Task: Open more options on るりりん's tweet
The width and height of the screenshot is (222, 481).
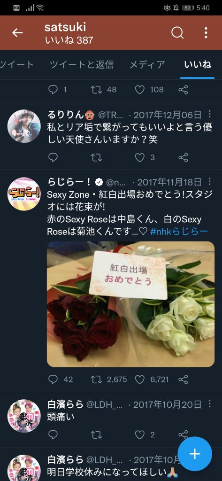Action: (x=209, y=115)
